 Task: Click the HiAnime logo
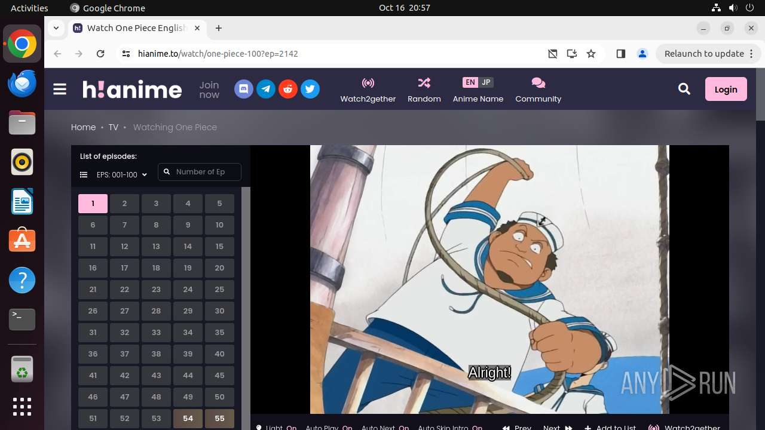coord(132,90)
